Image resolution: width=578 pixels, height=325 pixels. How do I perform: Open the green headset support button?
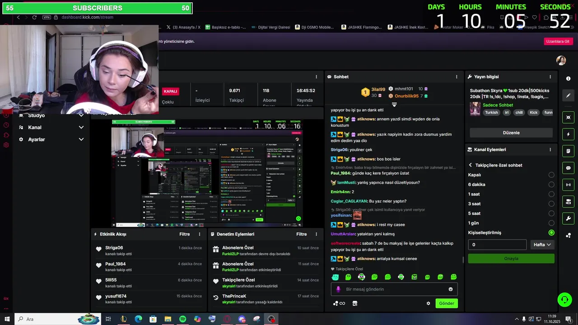(564, 299)
